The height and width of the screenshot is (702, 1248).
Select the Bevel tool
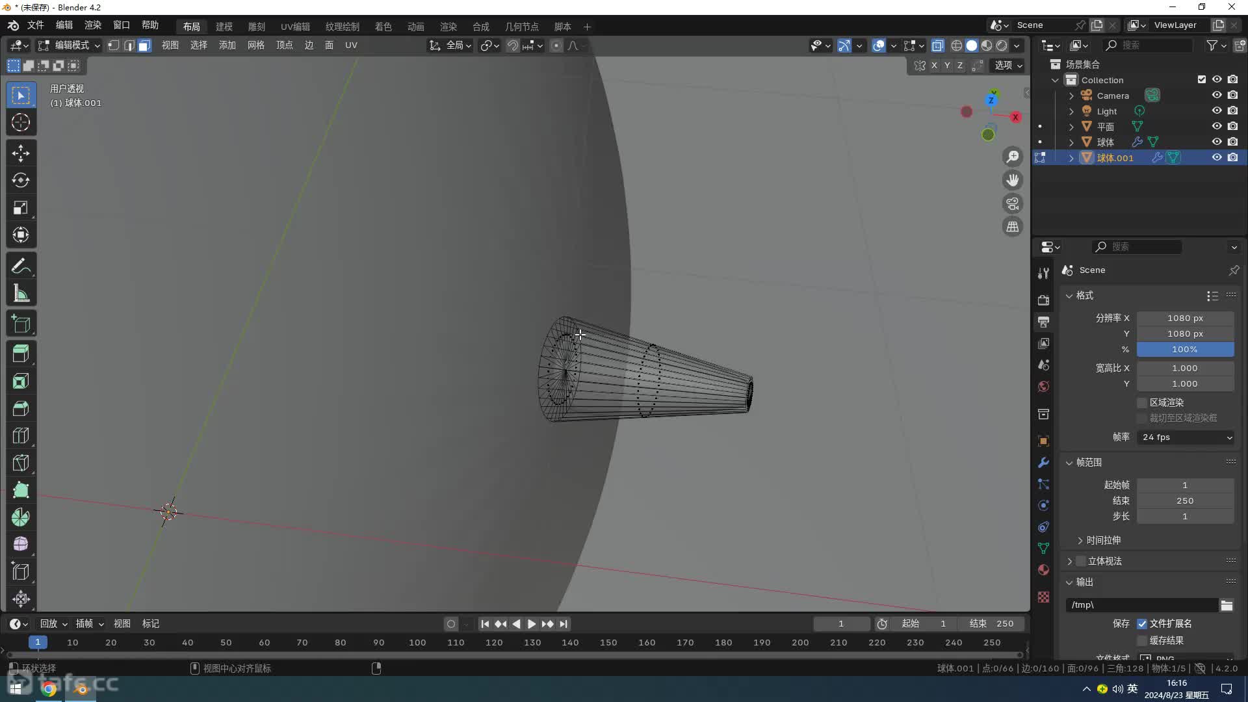[x=21, y=409]
